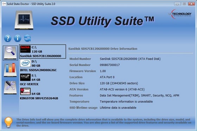Click the Drive Information heading
The image size is (197, 131).
click(103, 49)
